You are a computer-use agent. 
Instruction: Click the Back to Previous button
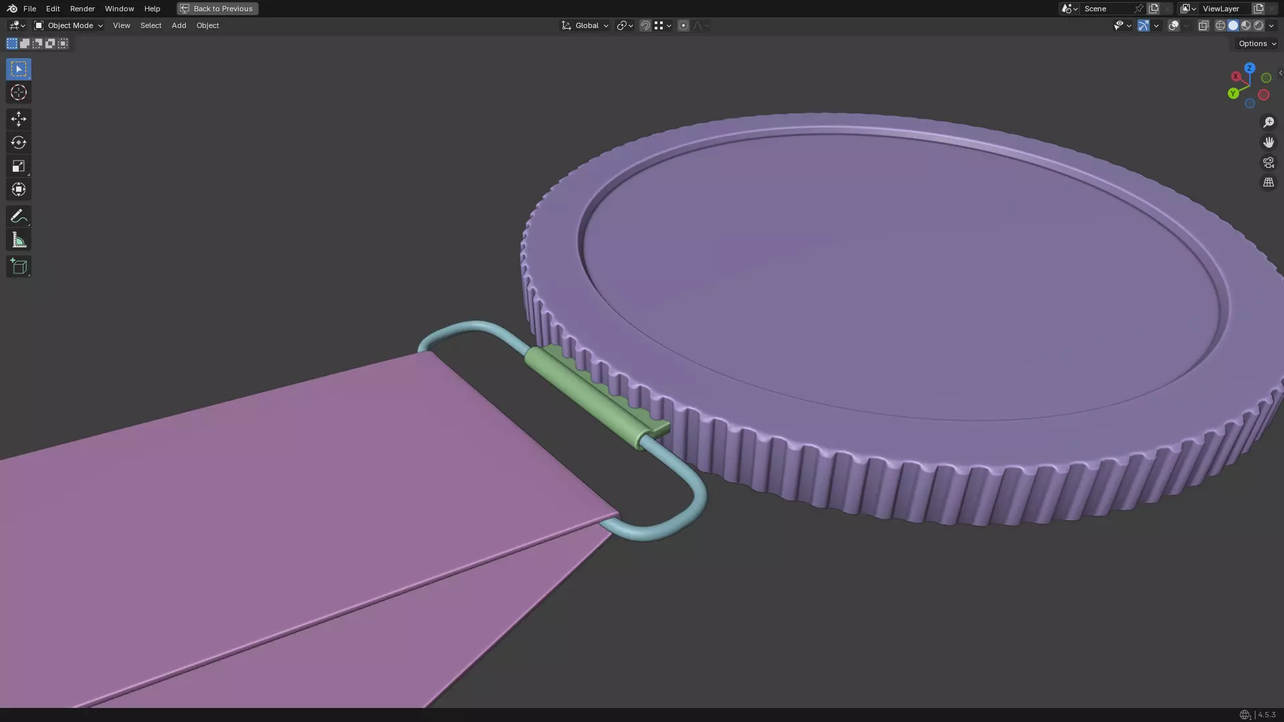click(x=217, y=9)
